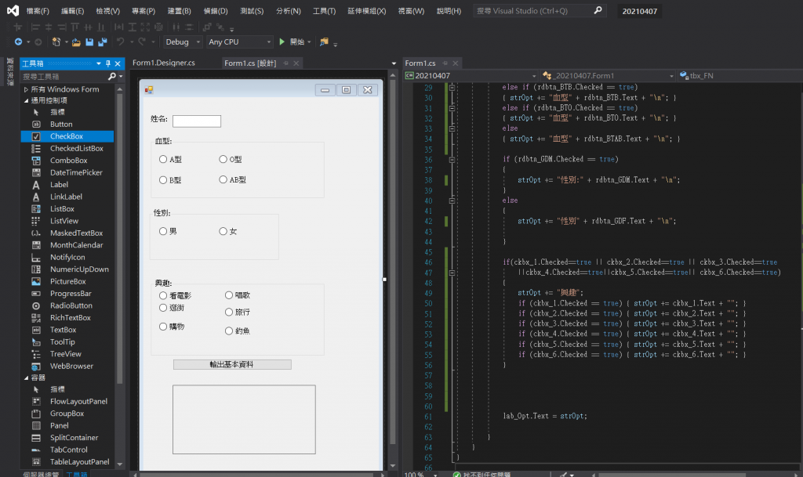The width and height of the screenshot is (803, 477).
Task: Click the 輸出基本資料 button on the form
Action: (x=231, y=364)
